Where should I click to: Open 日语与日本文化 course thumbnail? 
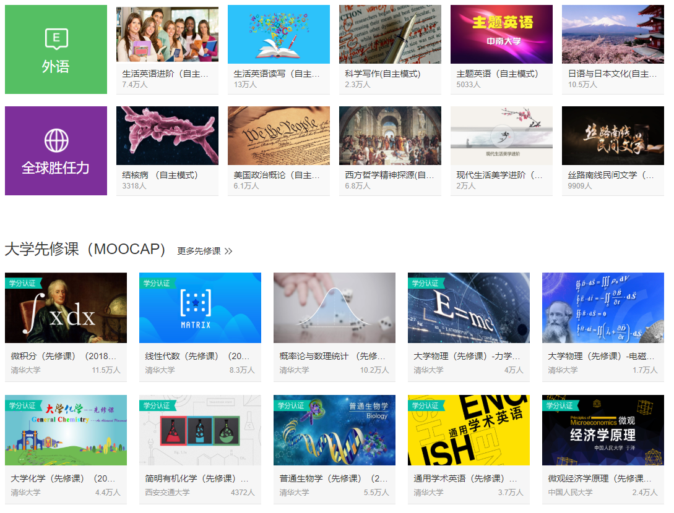pyautogui.click(x=613, y=35)
